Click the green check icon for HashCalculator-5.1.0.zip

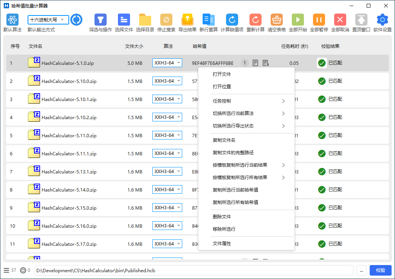322,63
